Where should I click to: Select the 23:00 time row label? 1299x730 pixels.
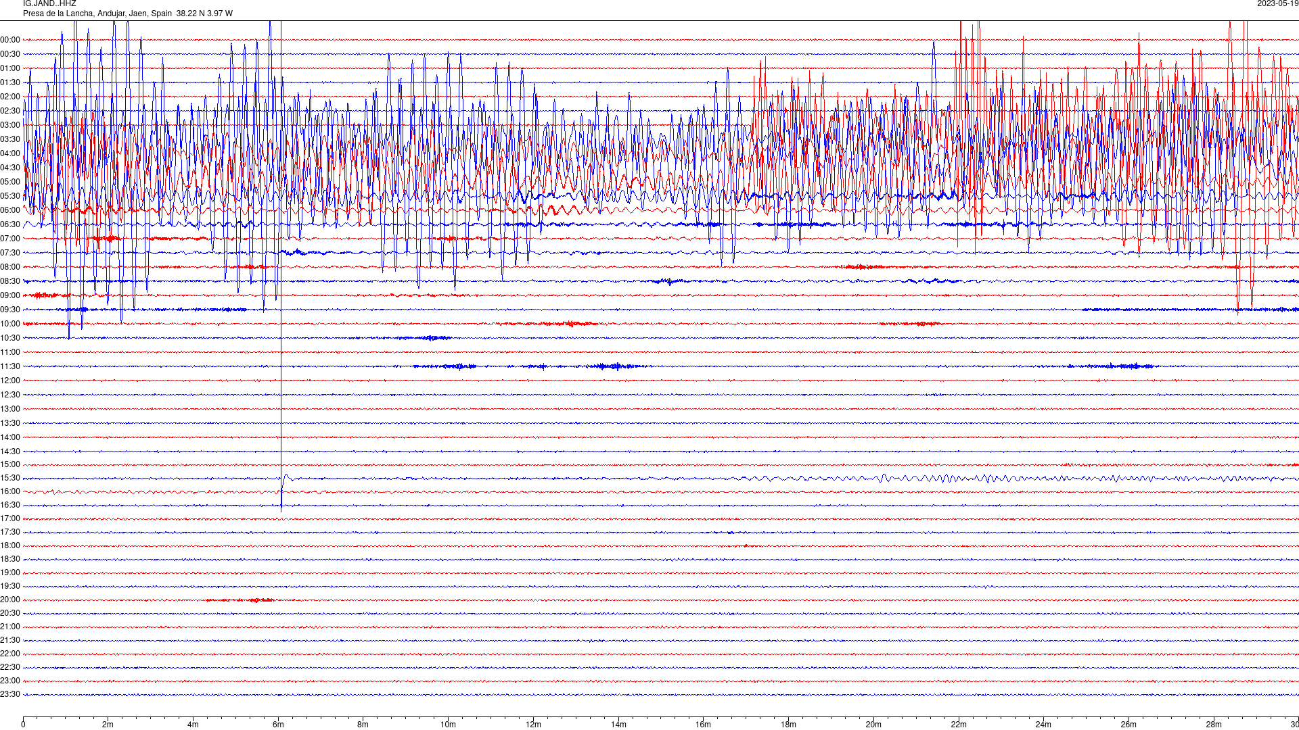click(x=10, y=681)
